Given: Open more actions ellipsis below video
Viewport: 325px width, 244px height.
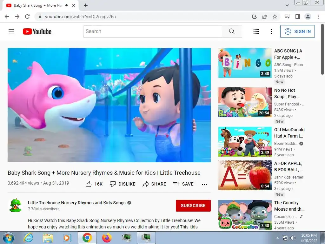Looking at the screenshot, I should pos(204,185).
